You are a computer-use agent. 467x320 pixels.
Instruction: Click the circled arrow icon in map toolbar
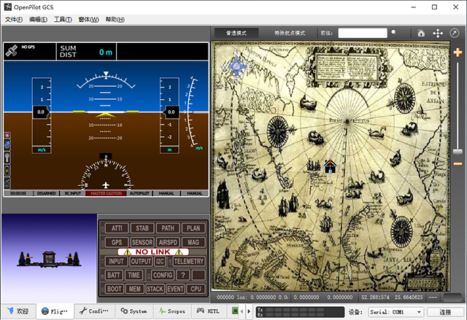pyautogui.click(x=454, y=33)
